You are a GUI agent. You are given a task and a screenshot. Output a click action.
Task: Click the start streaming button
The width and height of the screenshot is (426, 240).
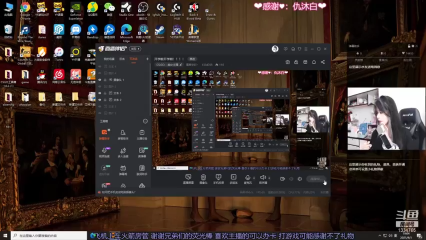click(316, 179)
